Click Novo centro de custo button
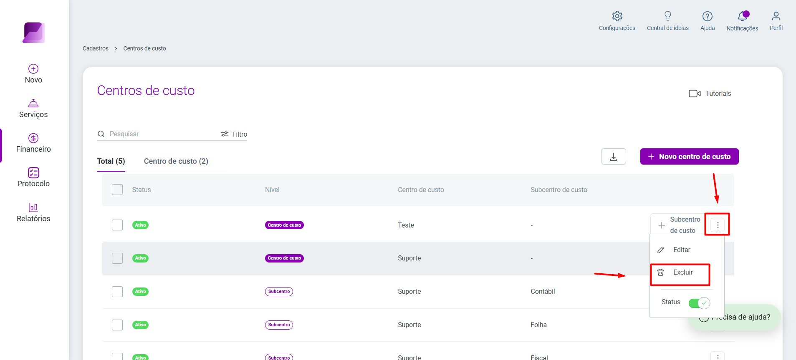Image resolution: width=796 pixels, height=360 pixels. click(x=689, y=157)
